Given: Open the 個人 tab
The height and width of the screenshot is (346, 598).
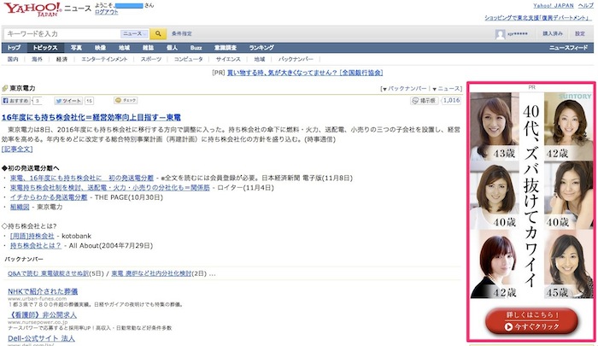Looking at the screenshot, I should pyautogui.click(x=172, y=48).
